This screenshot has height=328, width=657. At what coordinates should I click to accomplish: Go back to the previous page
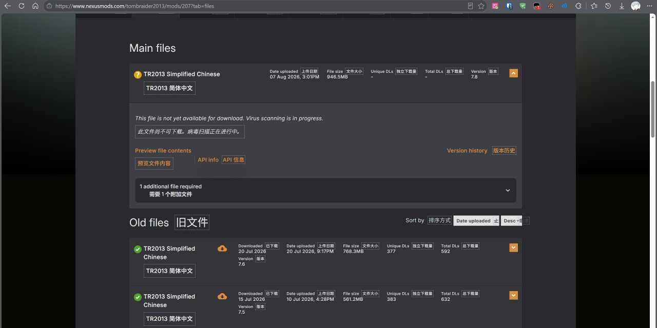tap(8, 6)
